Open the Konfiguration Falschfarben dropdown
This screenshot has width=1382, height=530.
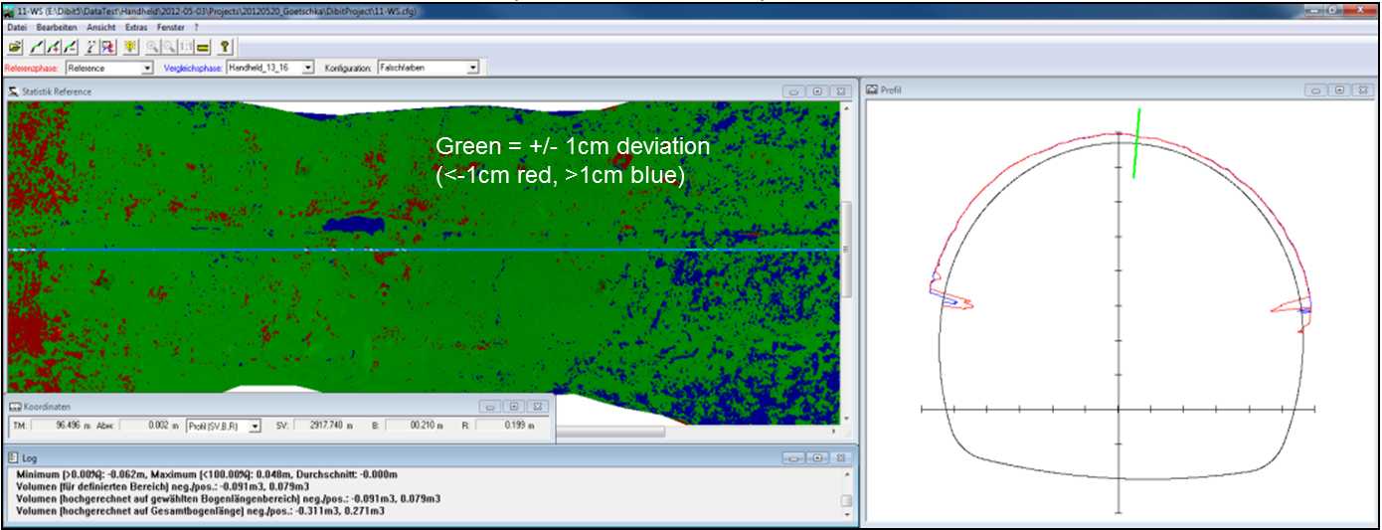point(472,68)
